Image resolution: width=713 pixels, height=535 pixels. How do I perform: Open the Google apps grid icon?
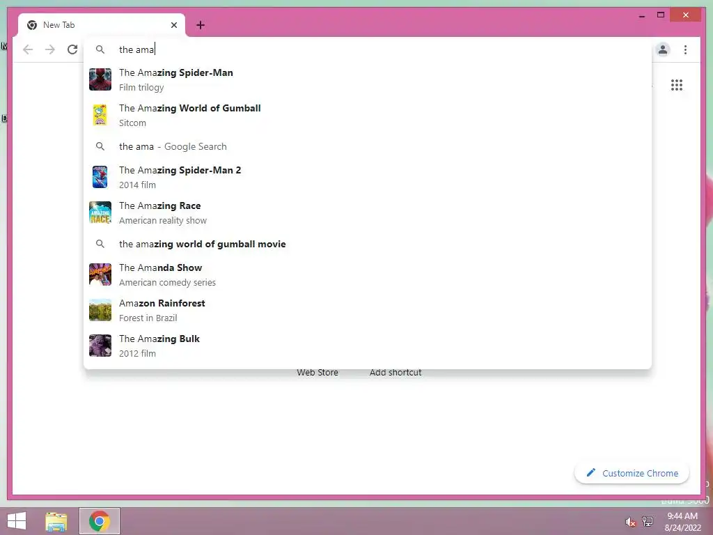(x=677, y=85)
